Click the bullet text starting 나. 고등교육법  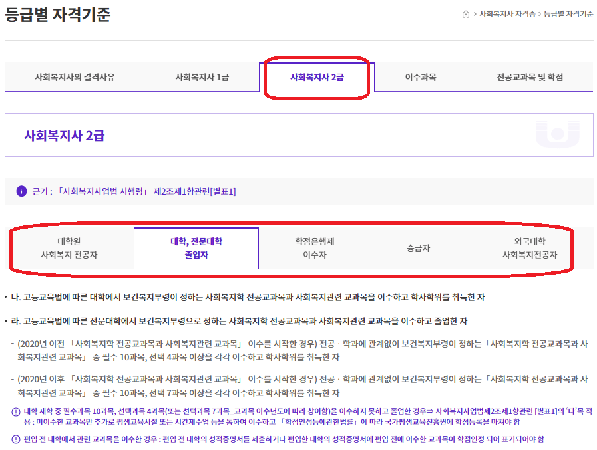click(248, 298)
